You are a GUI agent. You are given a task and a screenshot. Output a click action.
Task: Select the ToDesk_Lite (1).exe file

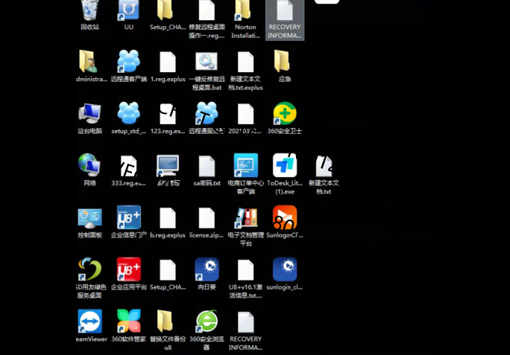[x=285, y=165]
